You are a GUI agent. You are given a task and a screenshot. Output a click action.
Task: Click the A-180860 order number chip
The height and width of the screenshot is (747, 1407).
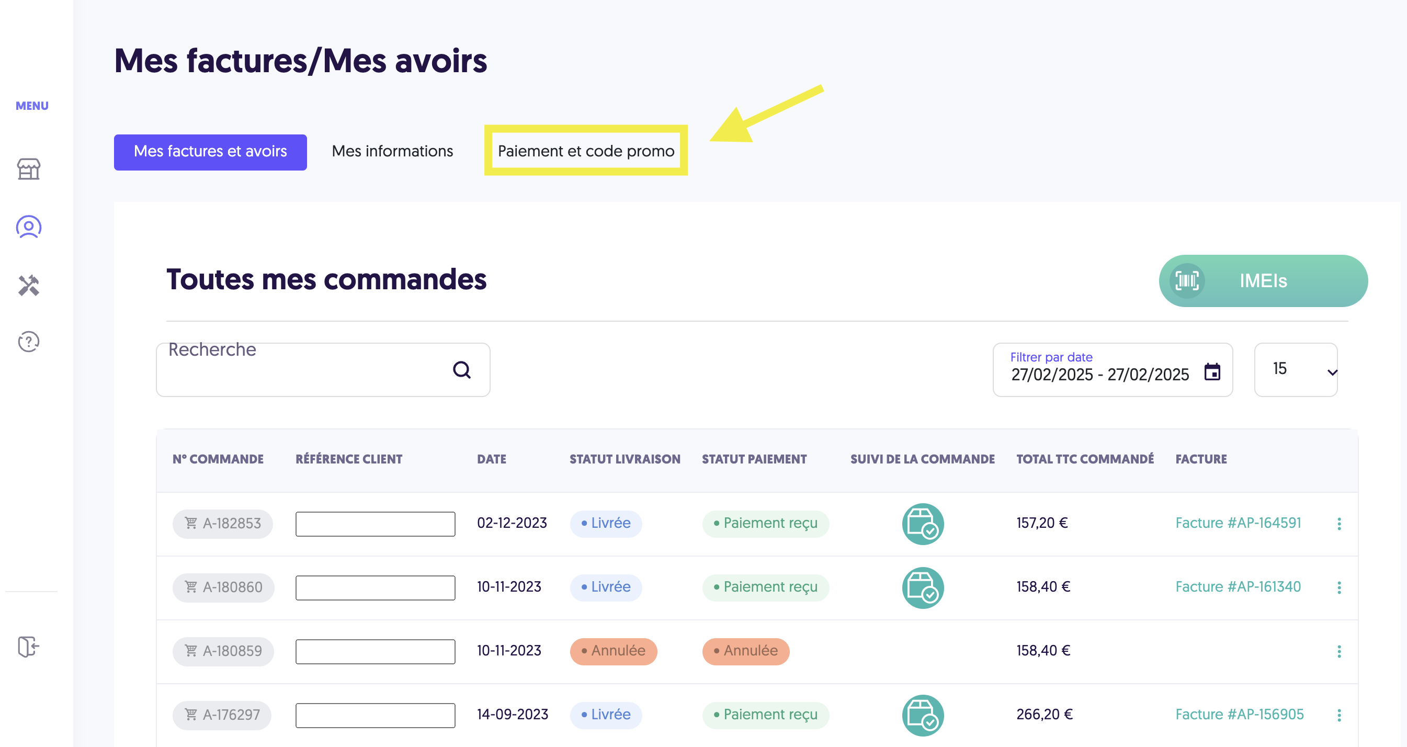pyautogui.click(x=223, y=587)
